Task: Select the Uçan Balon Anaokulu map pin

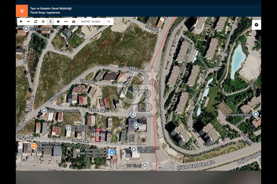Action: [44, 111]
